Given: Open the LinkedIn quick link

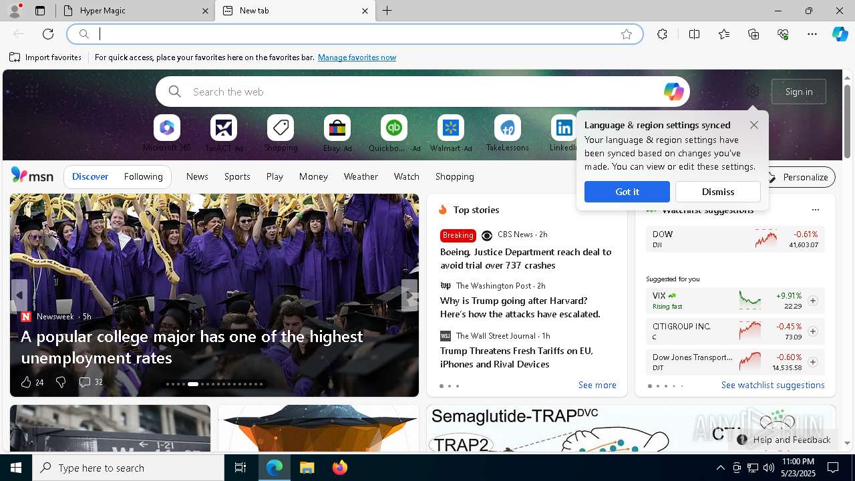Looking at the screenshot, I should (x=564, y=134).
